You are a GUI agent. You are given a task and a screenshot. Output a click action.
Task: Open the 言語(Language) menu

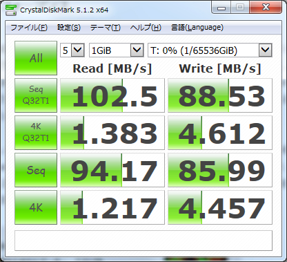coord(197,28)
